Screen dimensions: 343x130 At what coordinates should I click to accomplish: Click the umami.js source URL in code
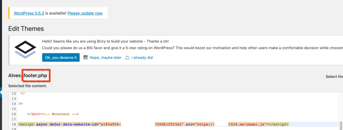coord(230,124)
